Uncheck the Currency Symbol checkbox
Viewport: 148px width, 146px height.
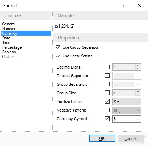[x=107, y=119]
